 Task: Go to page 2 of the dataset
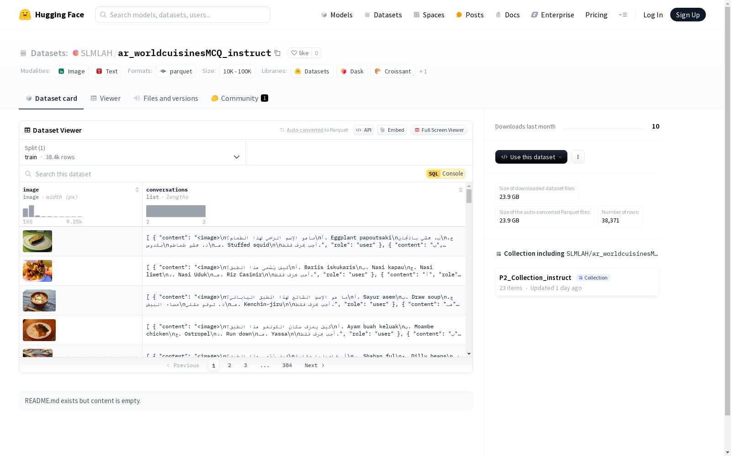(x=229, y=365)
